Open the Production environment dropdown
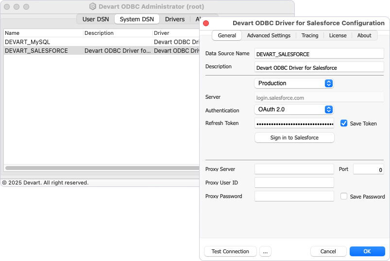This screenshot has height=261, width=390. coord(294,83)
